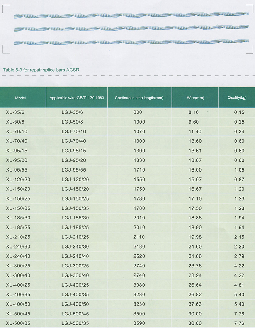This screenshot has width=255, height=328.
Task: Click the 18.88 wire diameter value
Action: (x=195, y=218)
